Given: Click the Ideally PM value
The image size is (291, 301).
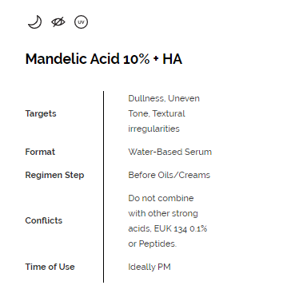Looking at the screenshot, I should (149, 267).
